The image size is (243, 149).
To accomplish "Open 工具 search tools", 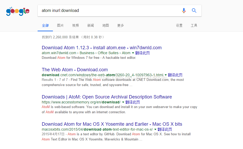I will click(x=194, y=25).
